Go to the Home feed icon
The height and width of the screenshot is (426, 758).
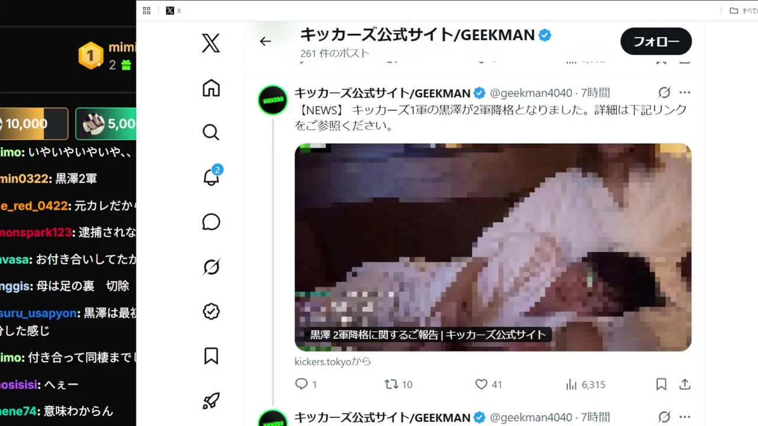[211, 88]
